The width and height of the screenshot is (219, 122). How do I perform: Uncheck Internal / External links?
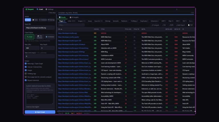26,67
